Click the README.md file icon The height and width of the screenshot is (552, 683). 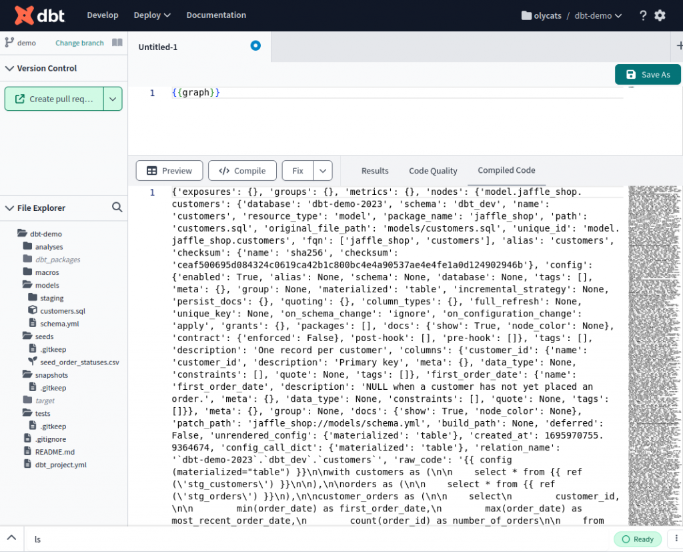click(27, 451)
